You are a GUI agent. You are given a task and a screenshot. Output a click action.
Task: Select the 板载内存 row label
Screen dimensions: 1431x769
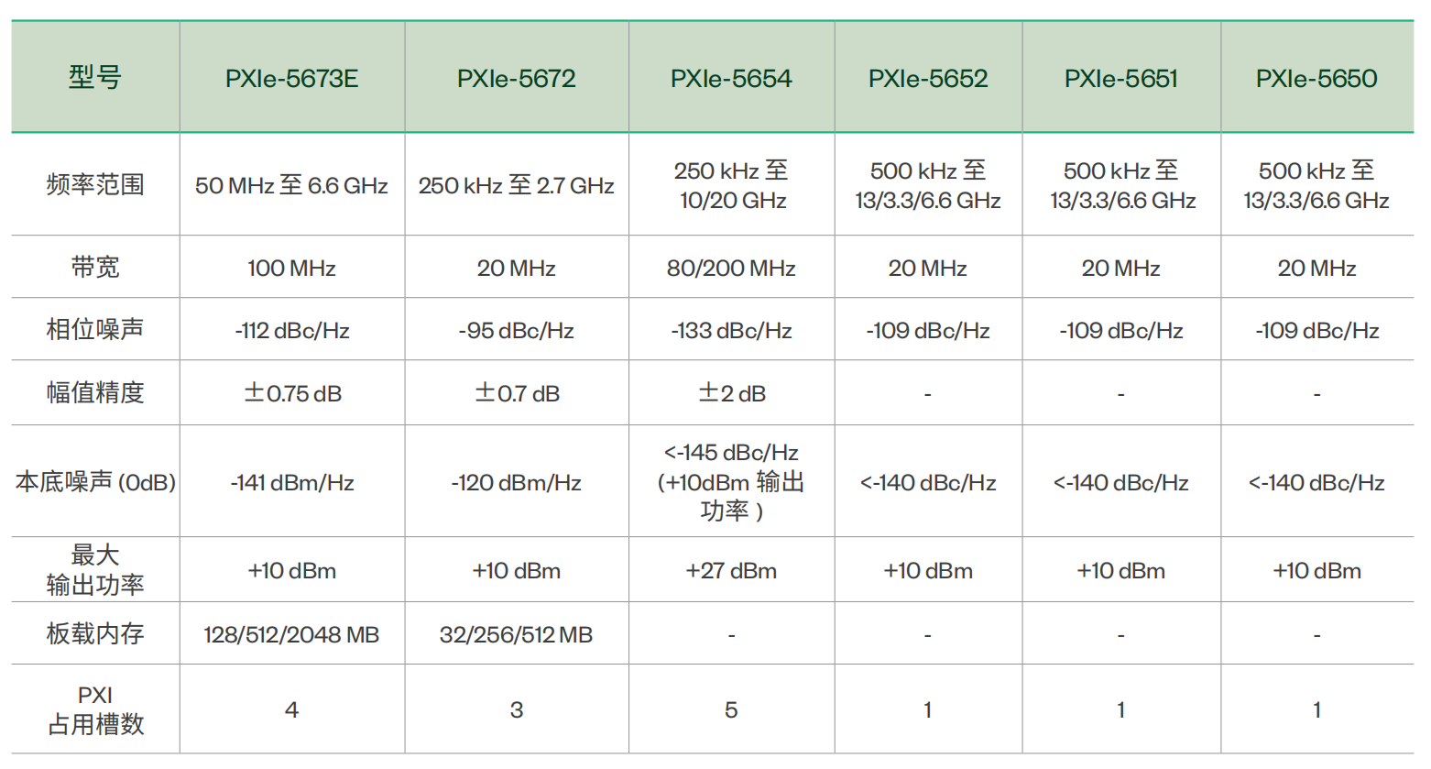(x=95, y=634)
